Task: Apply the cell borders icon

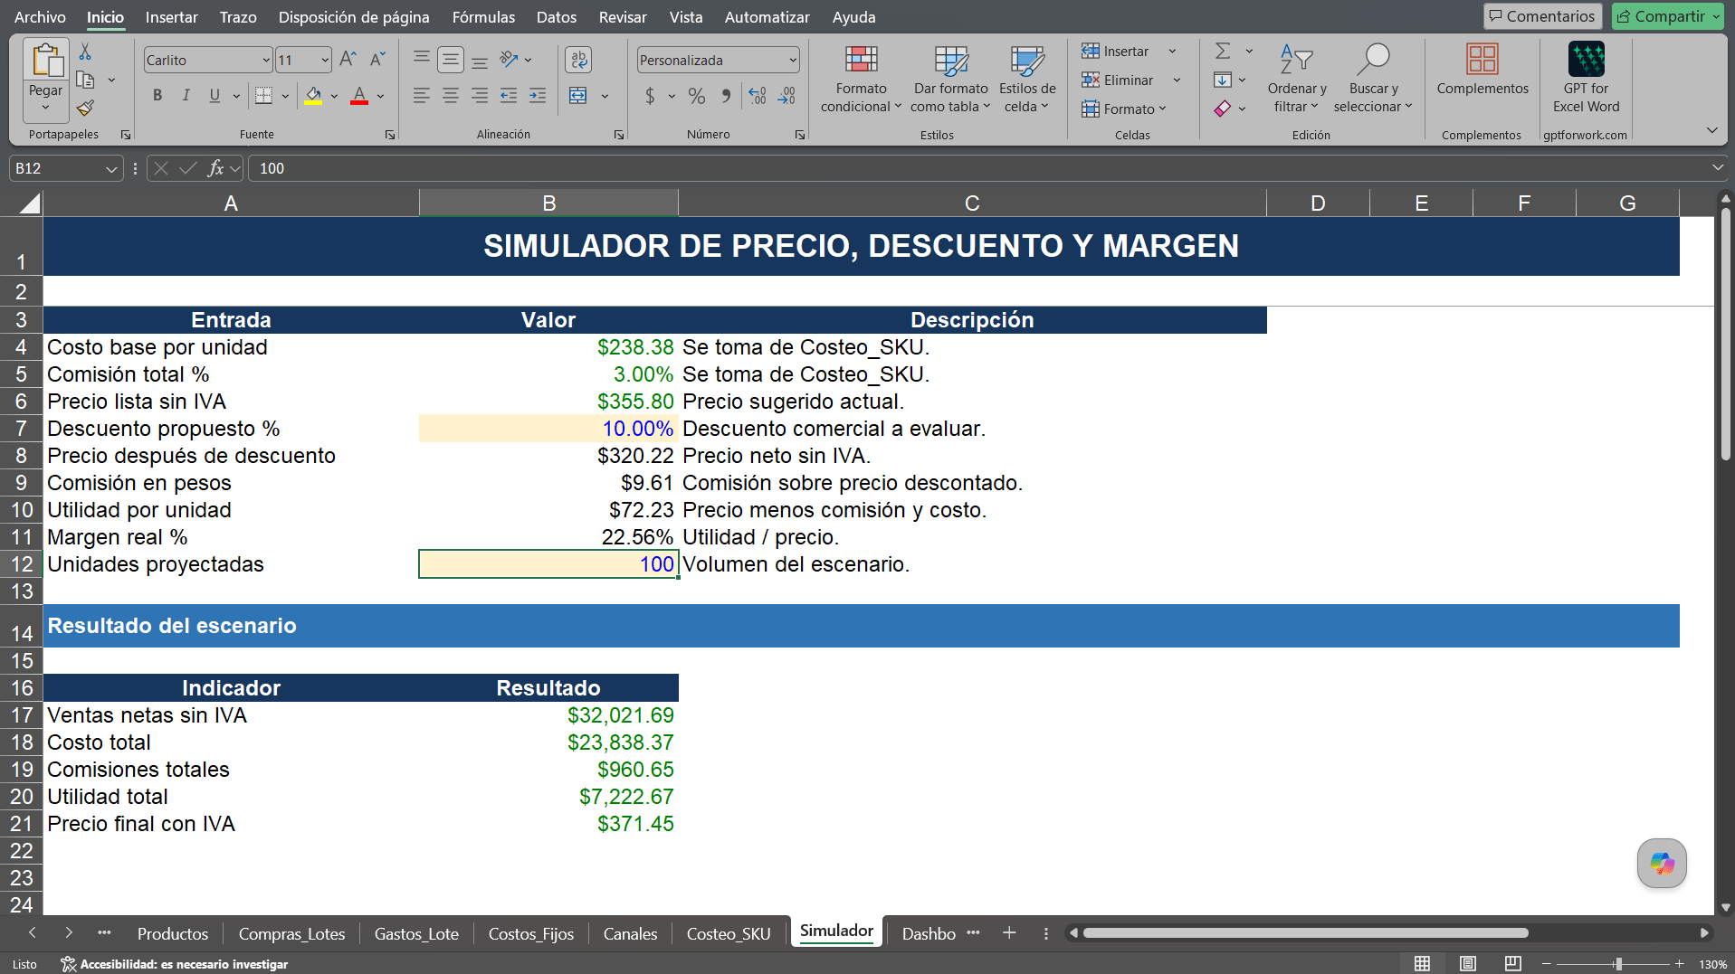Action: pos(263,95)
